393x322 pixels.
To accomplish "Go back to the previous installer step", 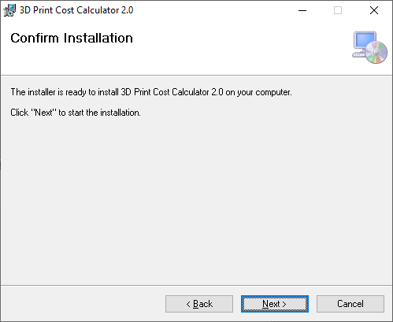I will [x=199, y=304].
